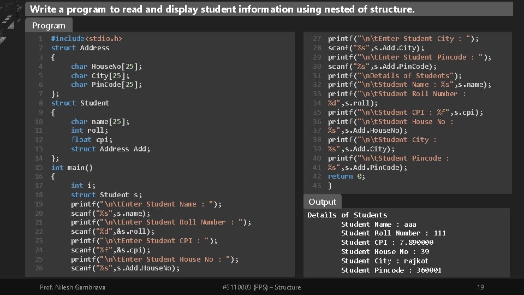
Task: Click the printf 'Enter Student House No' line
Action: pos(154,259)
